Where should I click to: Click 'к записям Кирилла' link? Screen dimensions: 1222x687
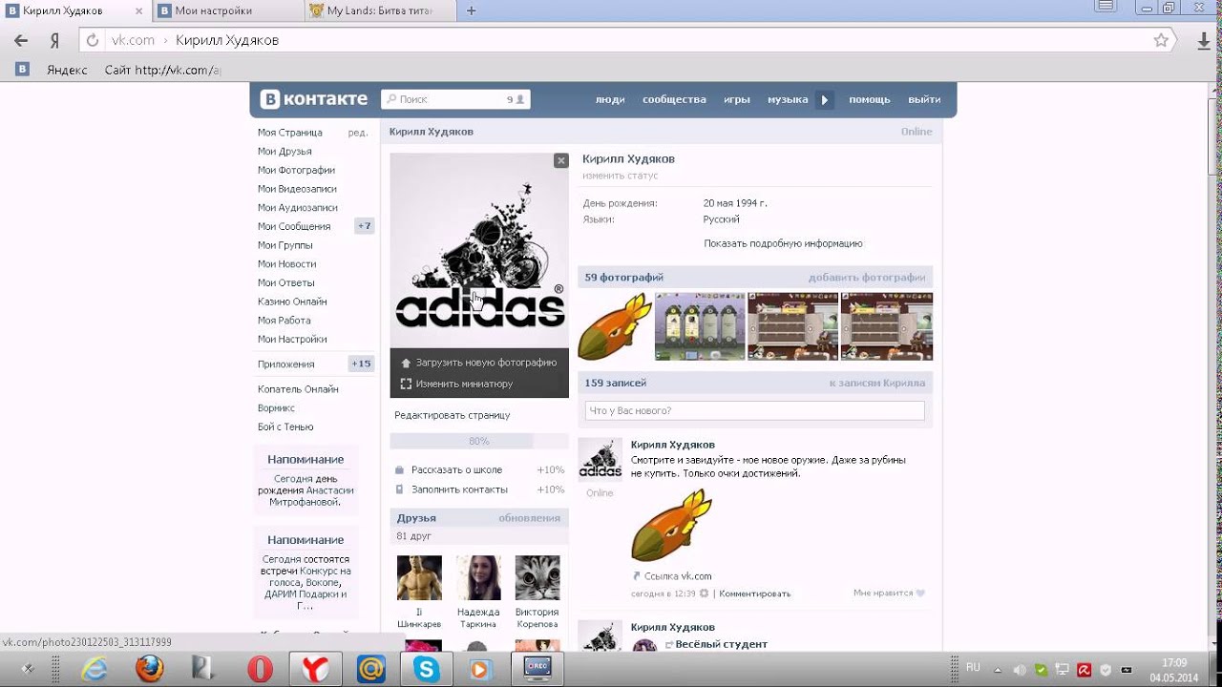click(x=877, y=383)
